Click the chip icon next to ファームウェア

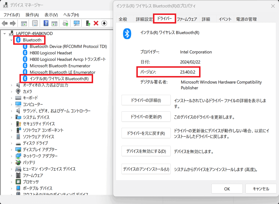click(x=18, y=175)
